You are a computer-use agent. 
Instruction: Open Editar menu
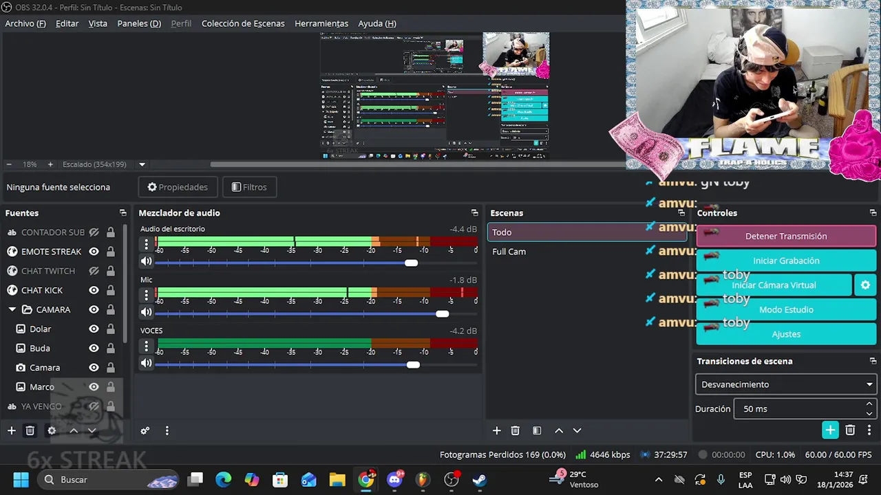(67, 23)
